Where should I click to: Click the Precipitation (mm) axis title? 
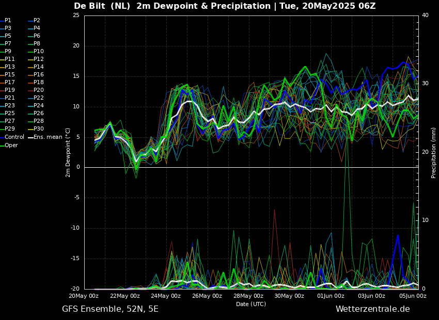(433, 153)
